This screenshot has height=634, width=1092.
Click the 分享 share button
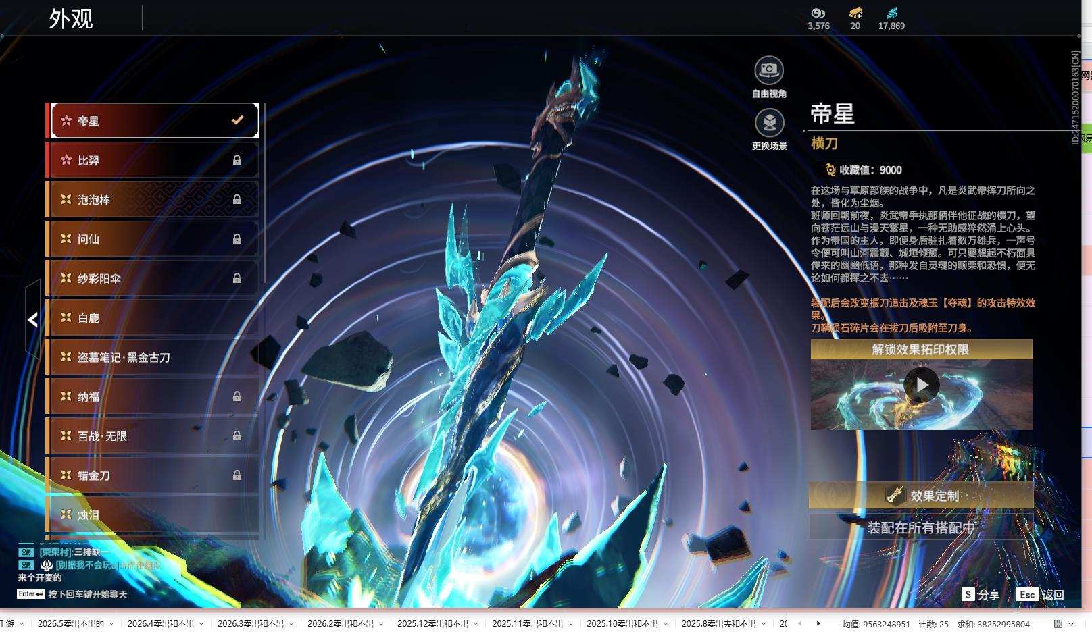tap(981, 594)
